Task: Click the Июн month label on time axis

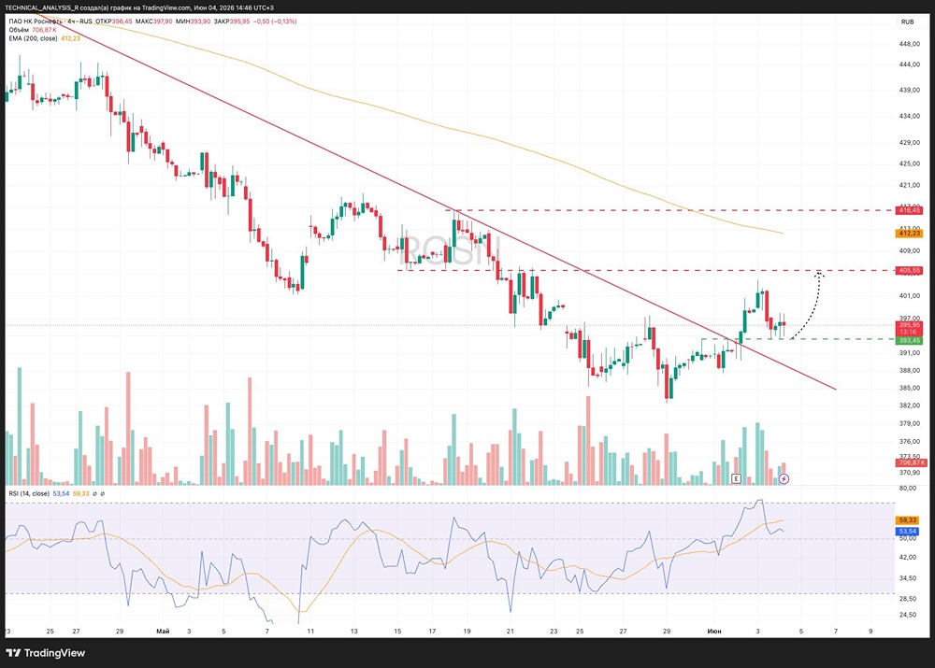Action: (x=714, y=631)
